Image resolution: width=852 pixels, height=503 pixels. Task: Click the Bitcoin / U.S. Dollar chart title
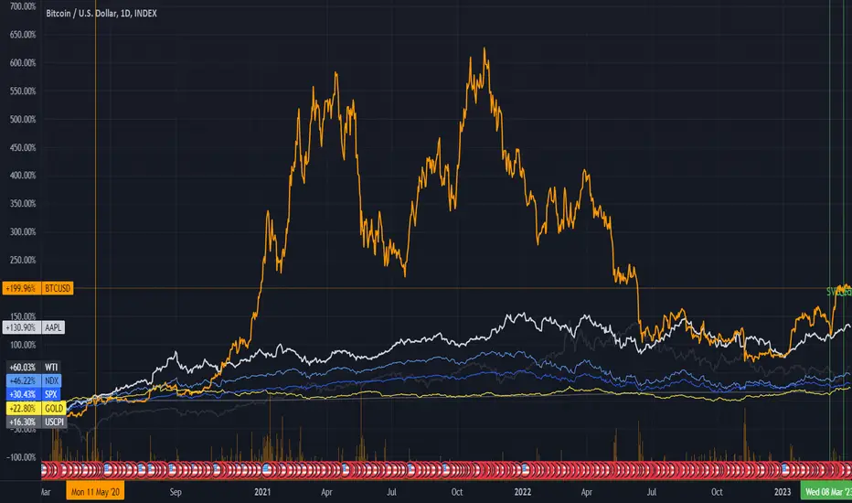[x=101, y=13]
